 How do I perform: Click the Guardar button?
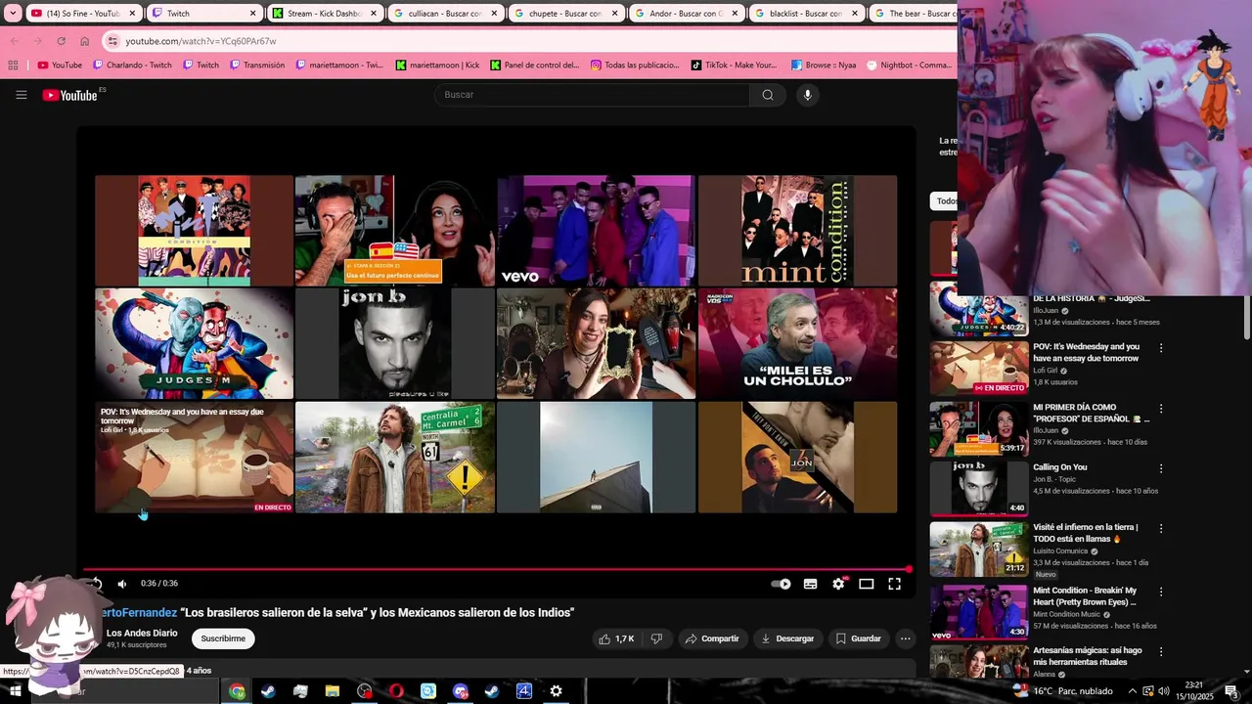click(858, 638)
